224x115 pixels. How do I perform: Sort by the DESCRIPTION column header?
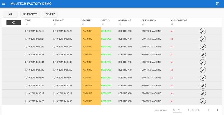point(149,20)
